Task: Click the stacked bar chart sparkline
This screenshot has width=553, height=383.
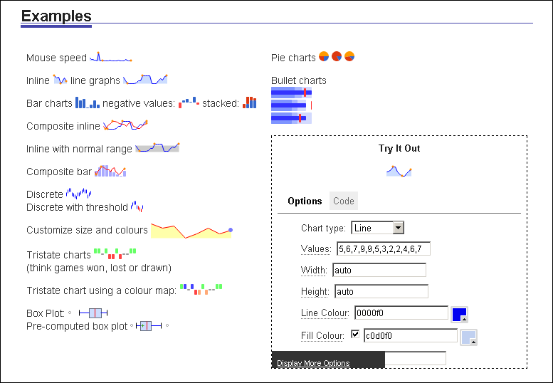Action: tap(249, 103)
